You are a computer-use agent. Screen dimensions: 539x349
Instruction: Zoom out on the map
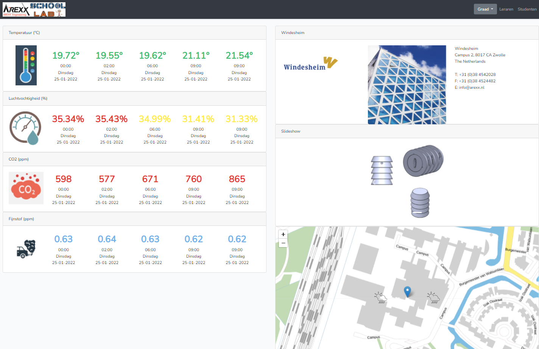283,243
